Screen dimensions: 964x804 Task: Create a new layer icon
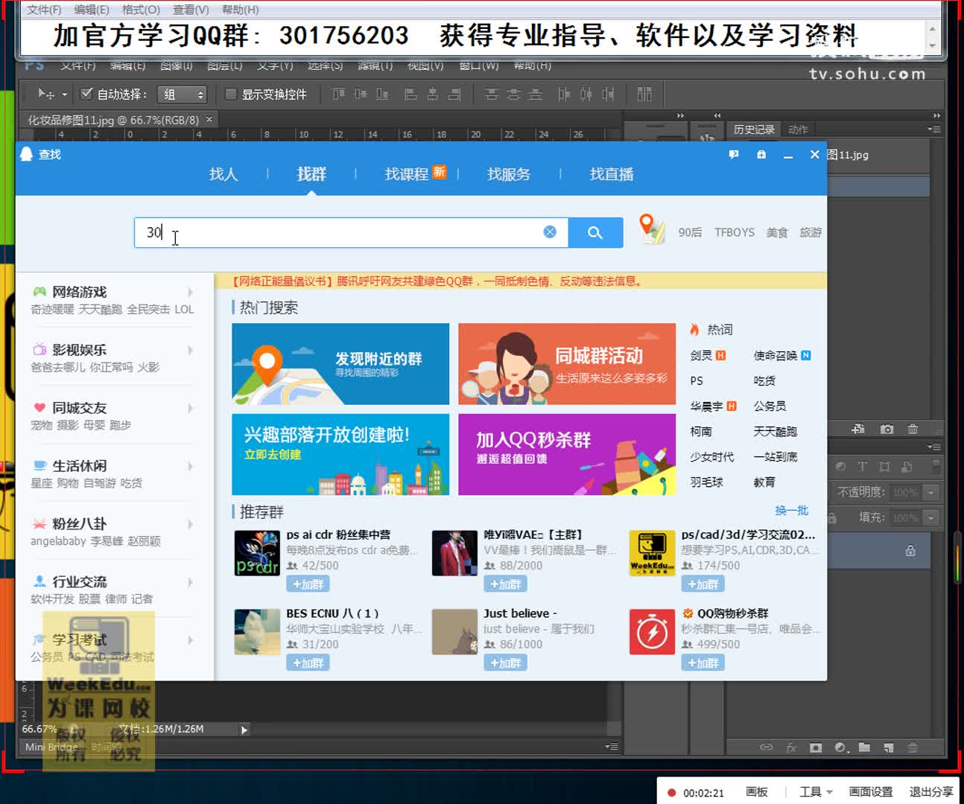[x=889, y=747]
